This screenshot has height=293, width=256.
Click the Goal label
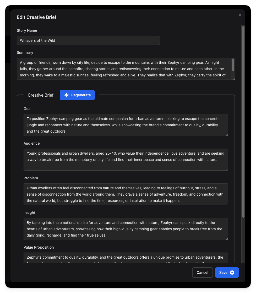pyautogui.click(x=28, y=109)
